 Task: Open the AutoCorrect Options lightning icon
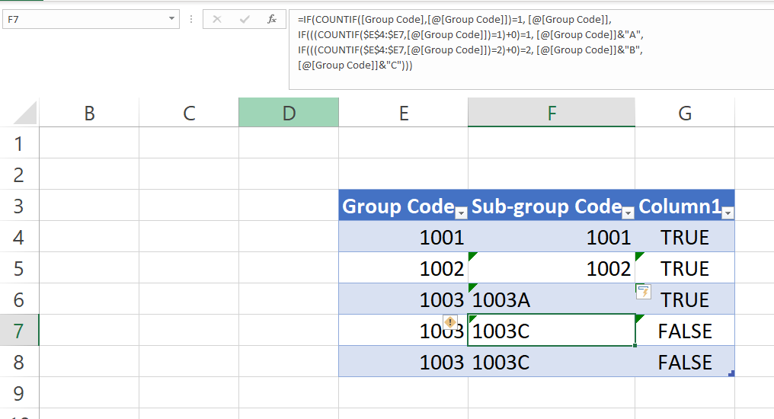[643, 291]
